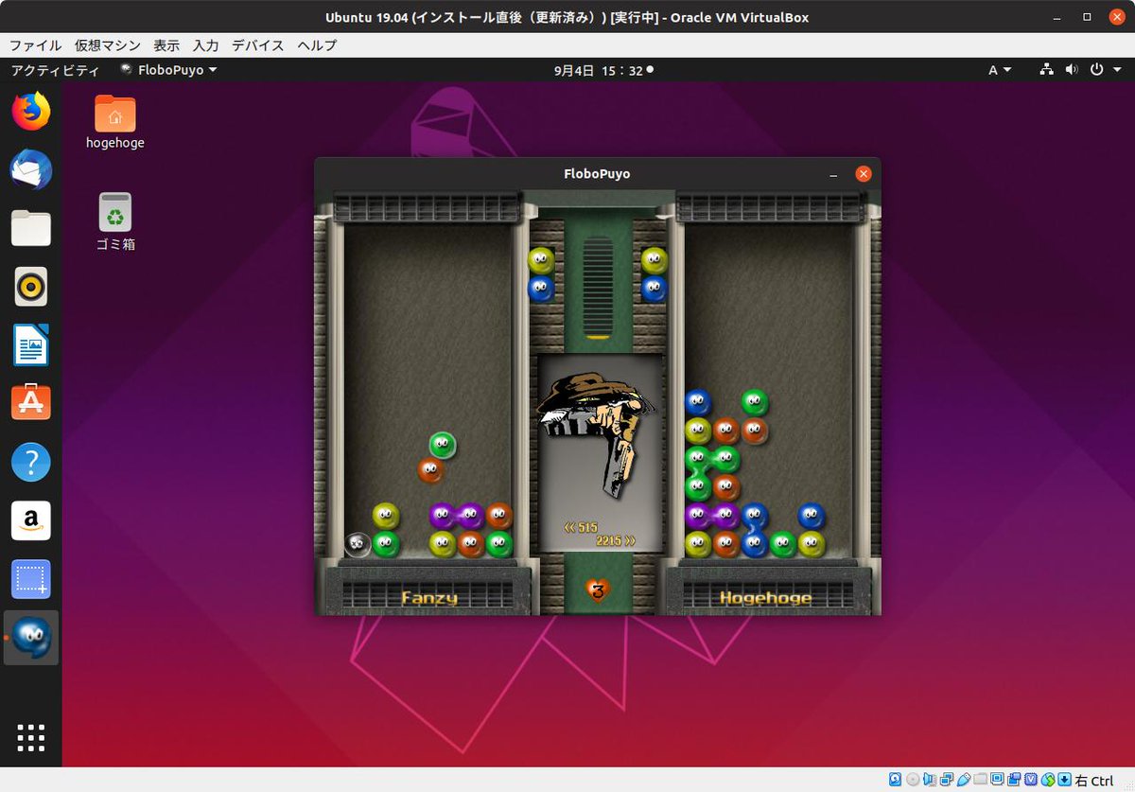This screenshot has height=792, width=1135.
Task: Click the shared folders indicator in VirtualBox status bar
Action: click(980, 780)
